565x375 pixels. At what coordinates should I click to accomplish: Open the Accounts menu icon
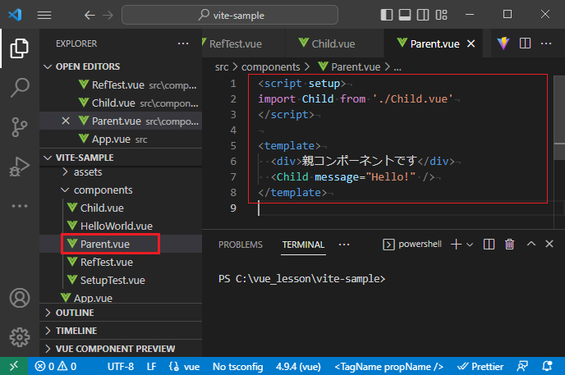click(20, 298)
